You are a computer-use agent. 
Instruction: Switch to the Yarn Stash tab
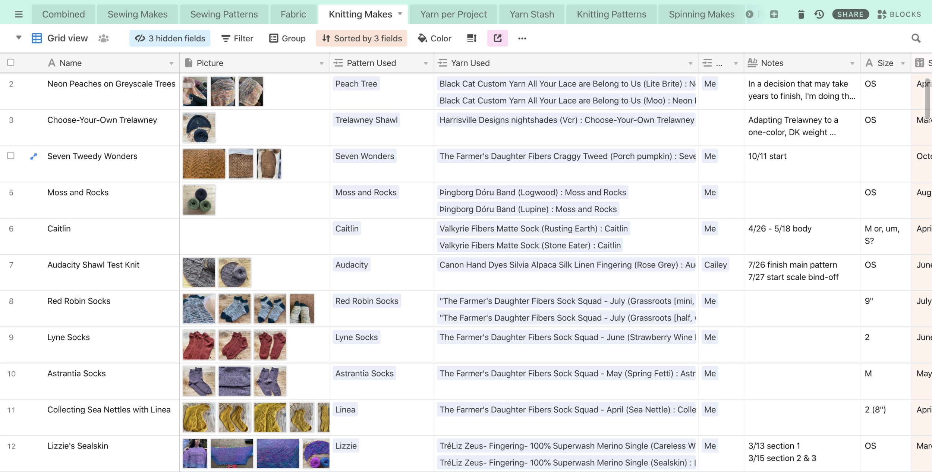tap(532, 14)
